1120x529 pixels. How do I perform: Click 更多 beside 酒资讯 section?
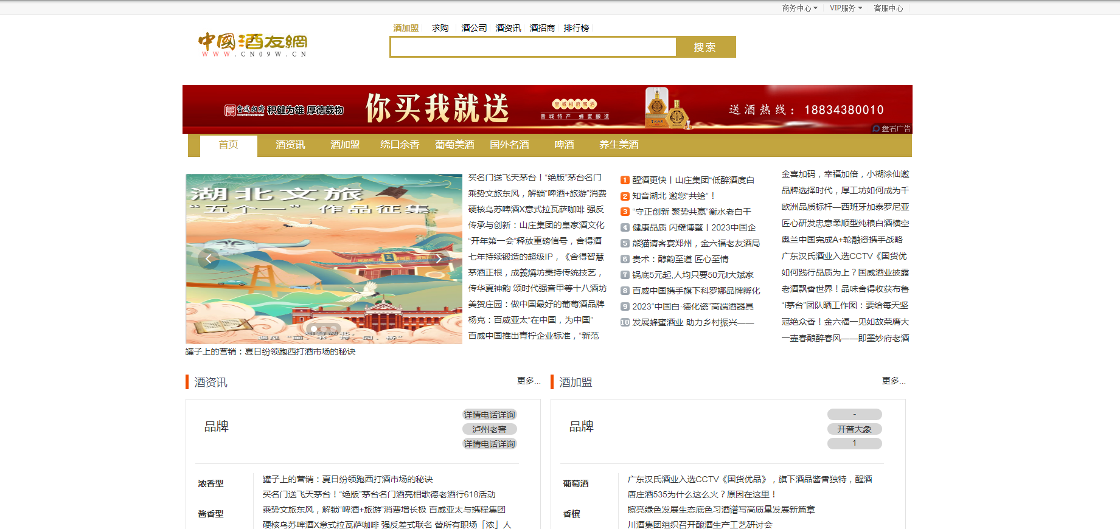pos(529,381)
